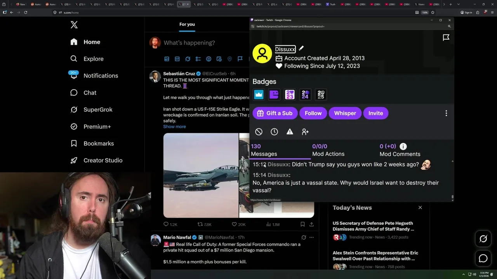This screenshot has height=279, width=497.
Task: Open Dissuxx username in 15:14 message
Action: [278, 175]
